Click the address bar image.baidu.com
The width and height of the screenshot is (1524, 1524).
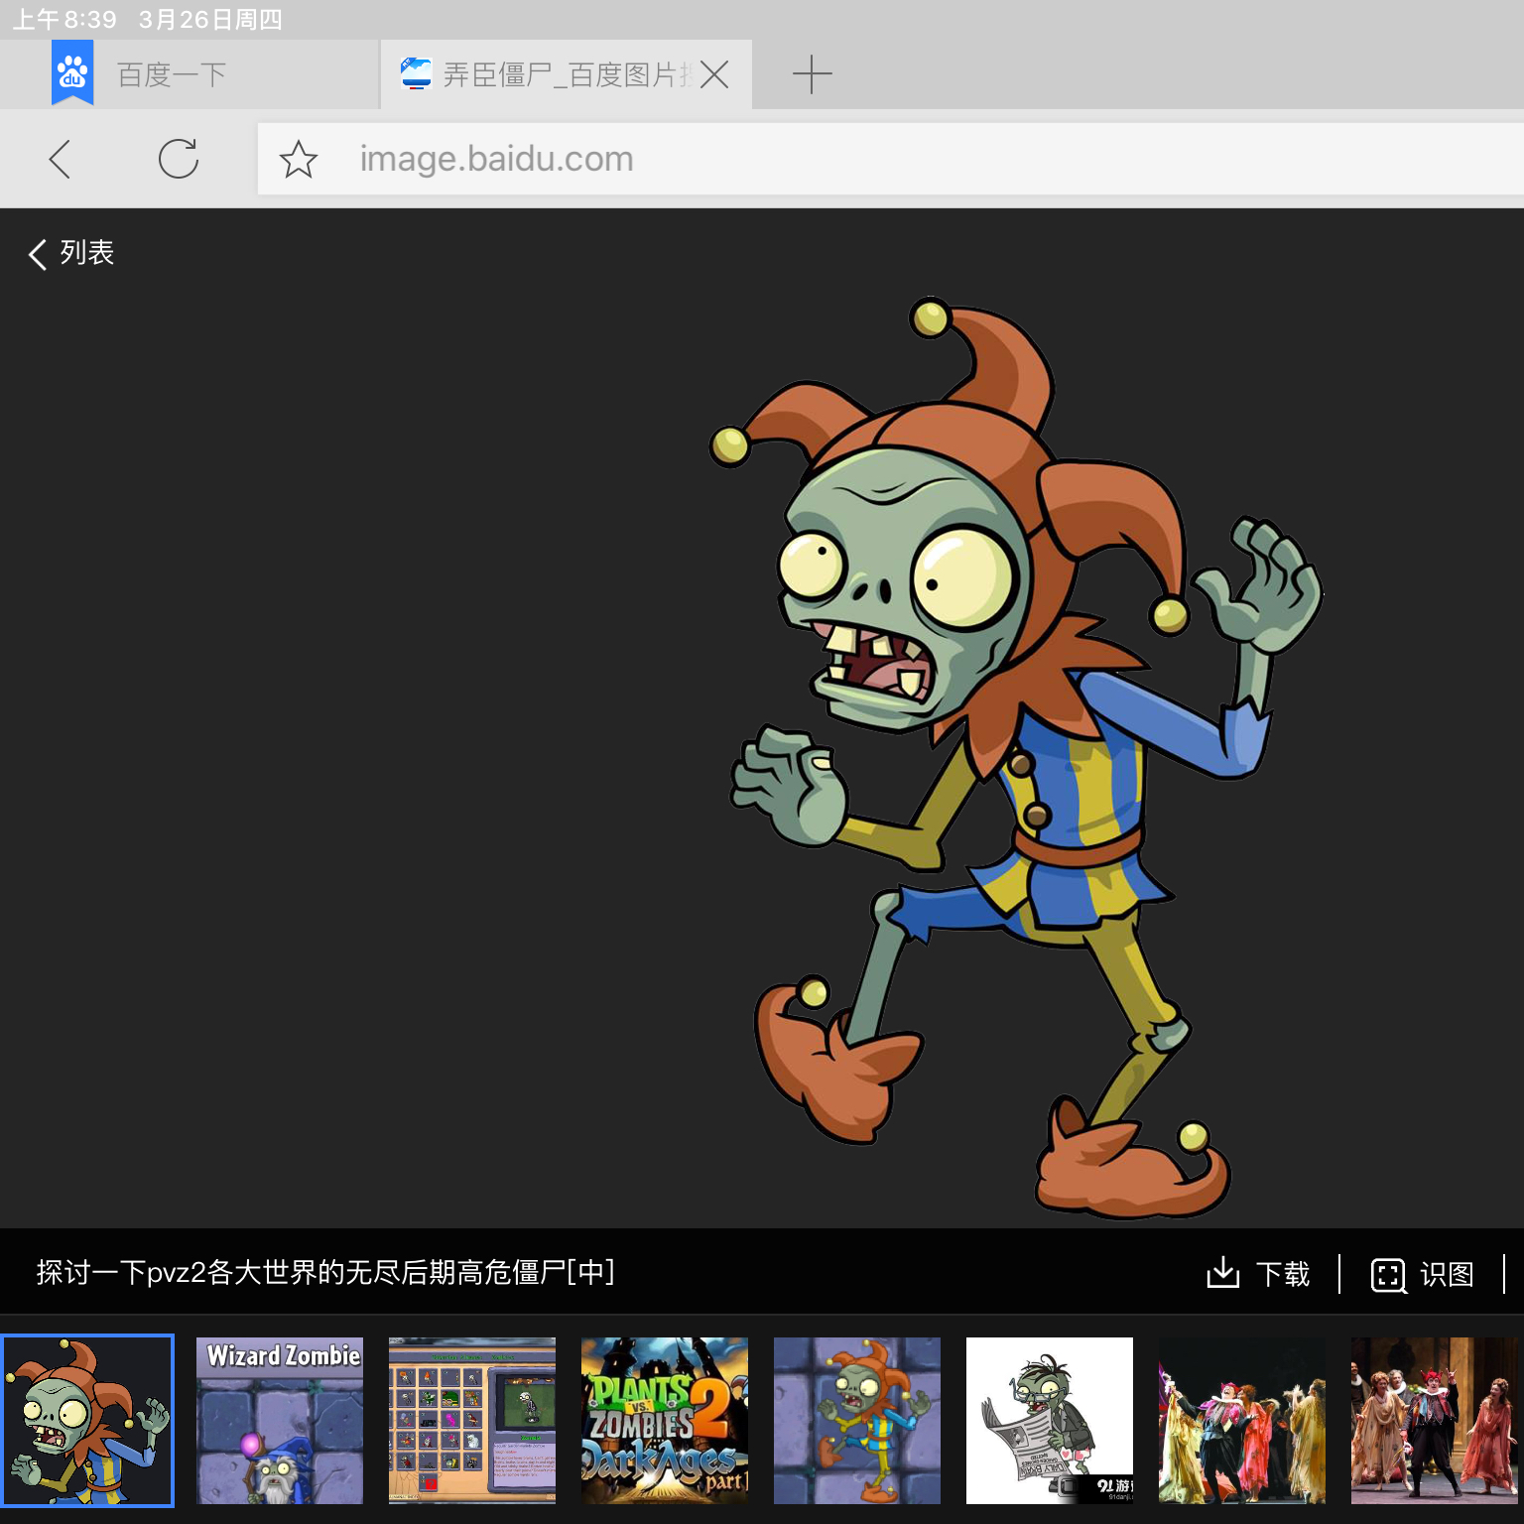tap(891, 159)
